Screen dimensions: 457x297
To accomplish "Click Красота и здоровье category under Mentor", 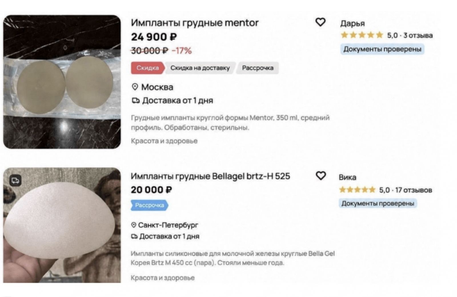I will coord(164,141).
